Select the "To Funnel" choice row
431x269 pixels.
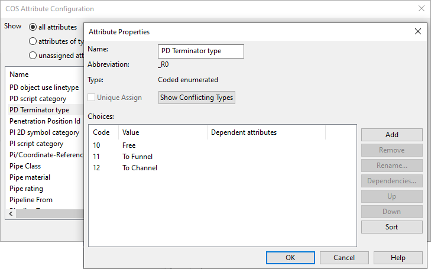coord(137,157)
